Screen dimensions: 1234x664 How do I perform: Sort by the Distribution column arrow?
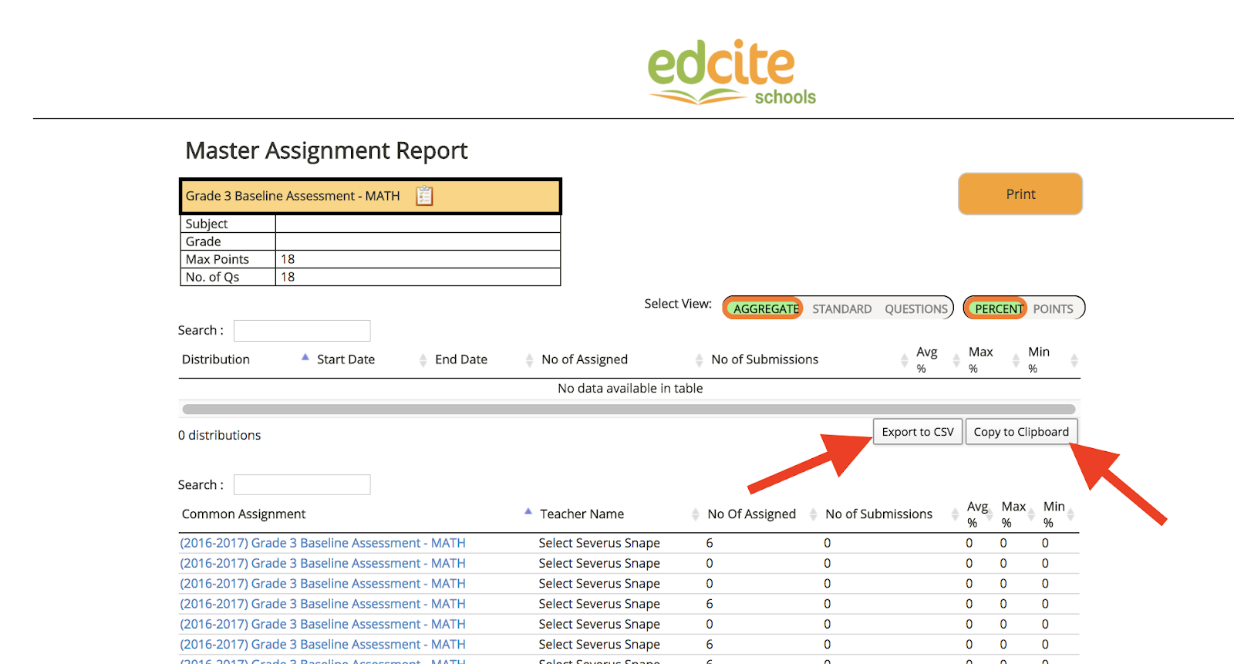click(x=305, y=358)
